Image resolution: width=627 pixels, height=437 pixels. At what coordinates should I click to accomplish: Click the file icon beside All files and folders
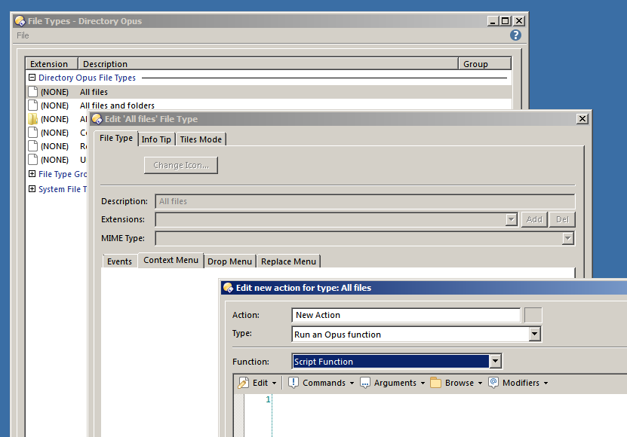pos(32,105)
